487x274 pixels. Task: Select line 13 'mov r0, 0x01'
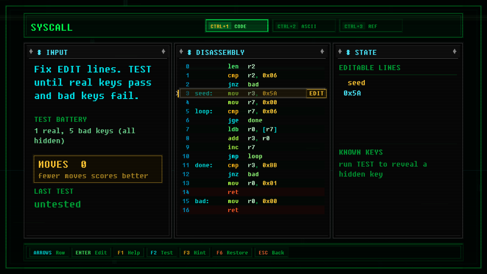(x=252, y=183)
